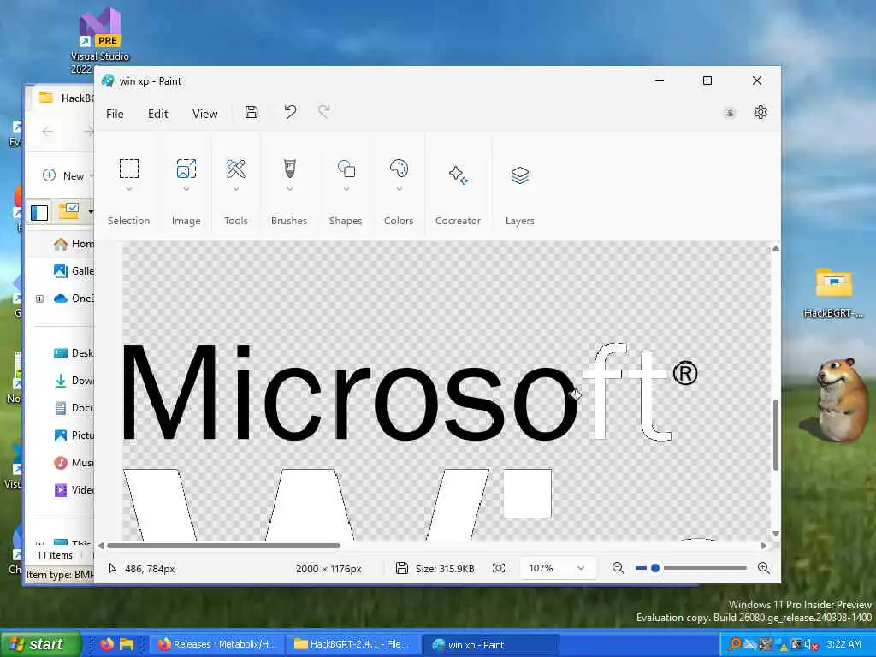The height and width of the screenshot is (657, 876).
Task: Click the File Explorer icon in quick launch
Action: (x=127, y=644)
